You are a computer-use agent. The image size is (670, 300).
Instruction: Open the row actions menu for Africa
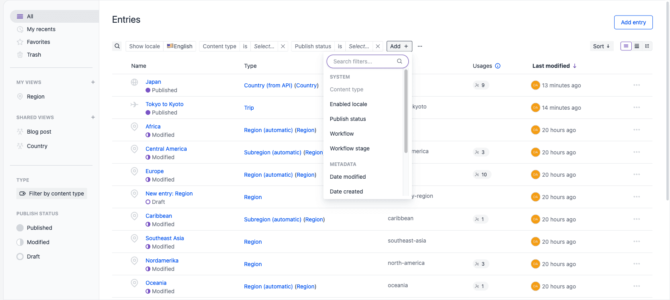click(636, 130)
